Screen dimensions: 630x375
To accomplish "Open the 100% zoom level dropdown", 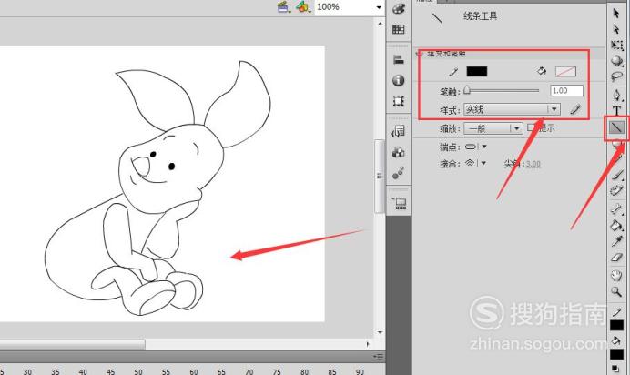I will [378, 7].
